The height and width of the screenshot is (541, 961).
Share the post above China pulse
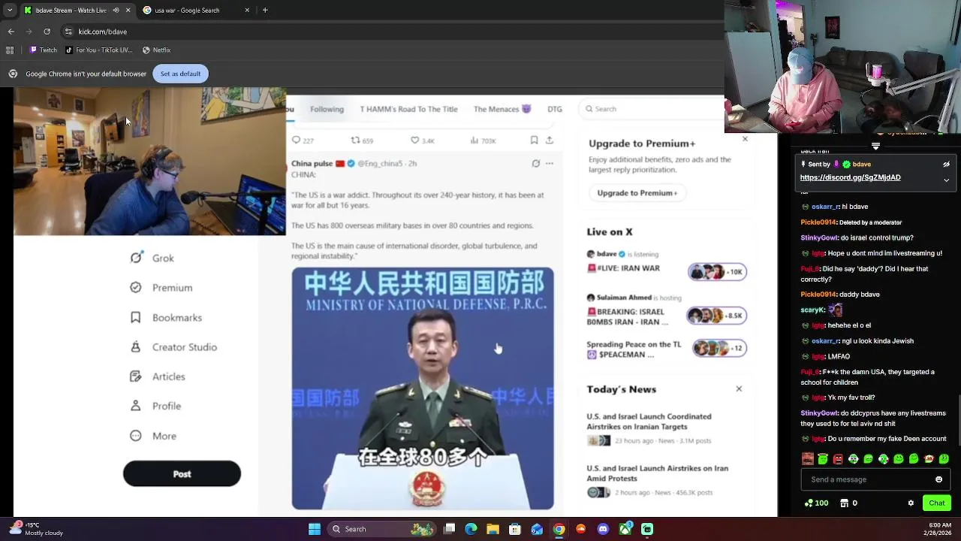550,141
